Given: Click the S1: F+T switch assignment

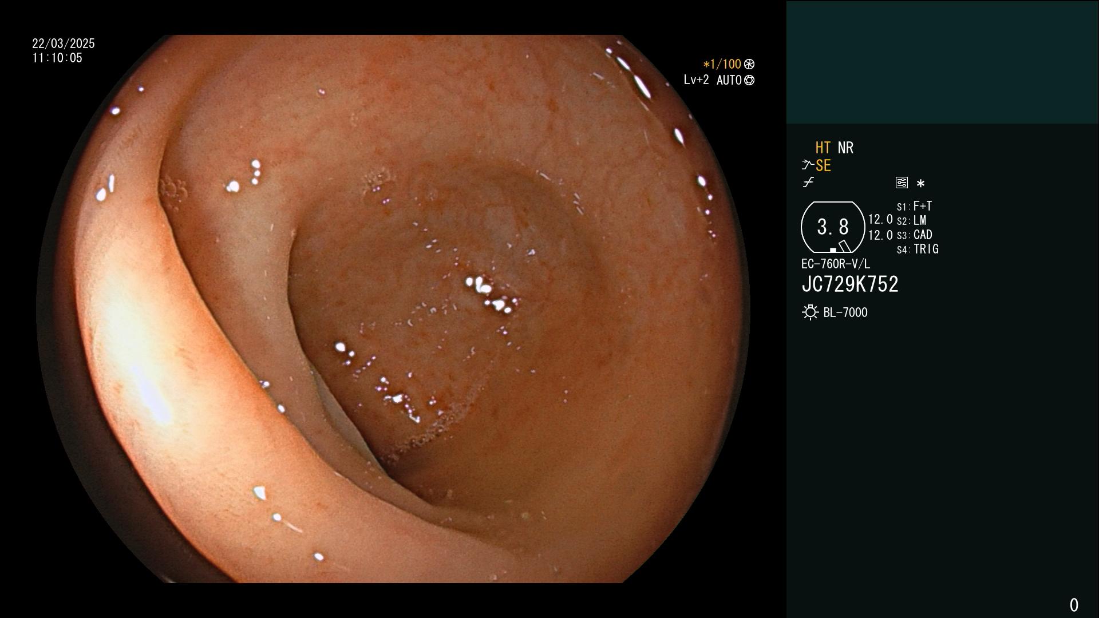Looking at the screenshot, I should coord(915,206).
